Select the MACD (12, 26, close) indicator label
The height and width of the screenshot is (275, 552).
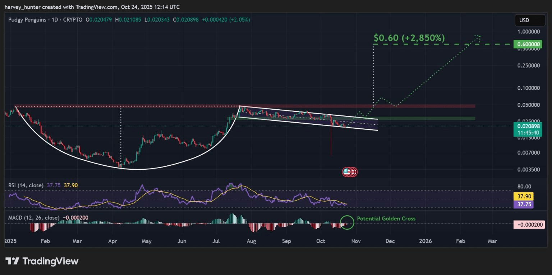pos(34,217)
